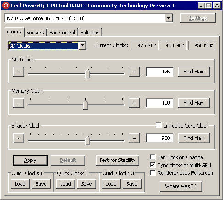The height and width of the screenshot is (200, 223).
Task: Click the Shader Clock value field showing 950
Action: click(x=160, y=138)
